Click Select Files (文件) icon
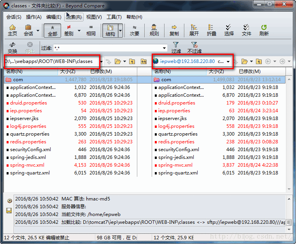 click(246, 30)
